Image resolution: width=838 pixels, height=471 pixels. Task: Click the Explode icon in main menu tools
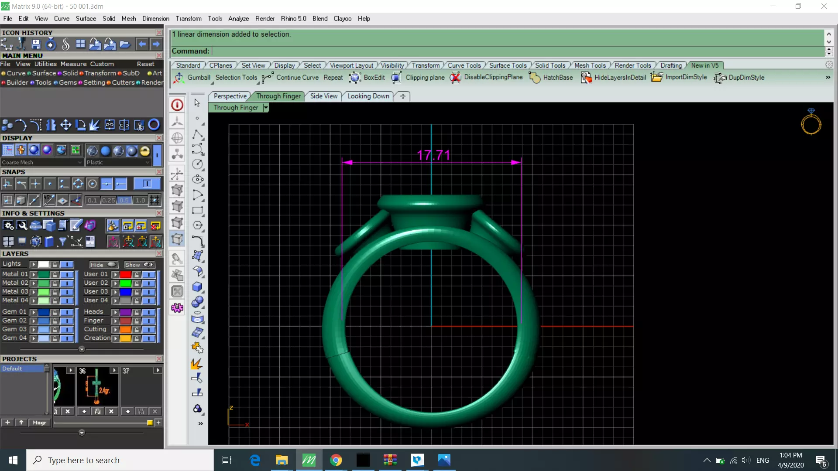coord(95,125)
